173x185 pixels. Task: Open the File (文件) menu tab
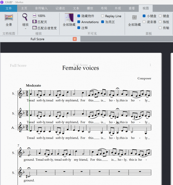pos(9,8)
